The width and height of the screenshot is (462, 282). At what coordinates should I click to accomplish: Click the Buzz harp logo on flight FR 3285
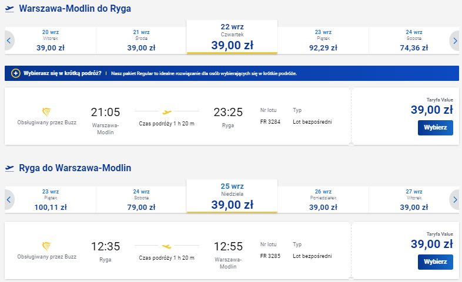pos(46,246)
